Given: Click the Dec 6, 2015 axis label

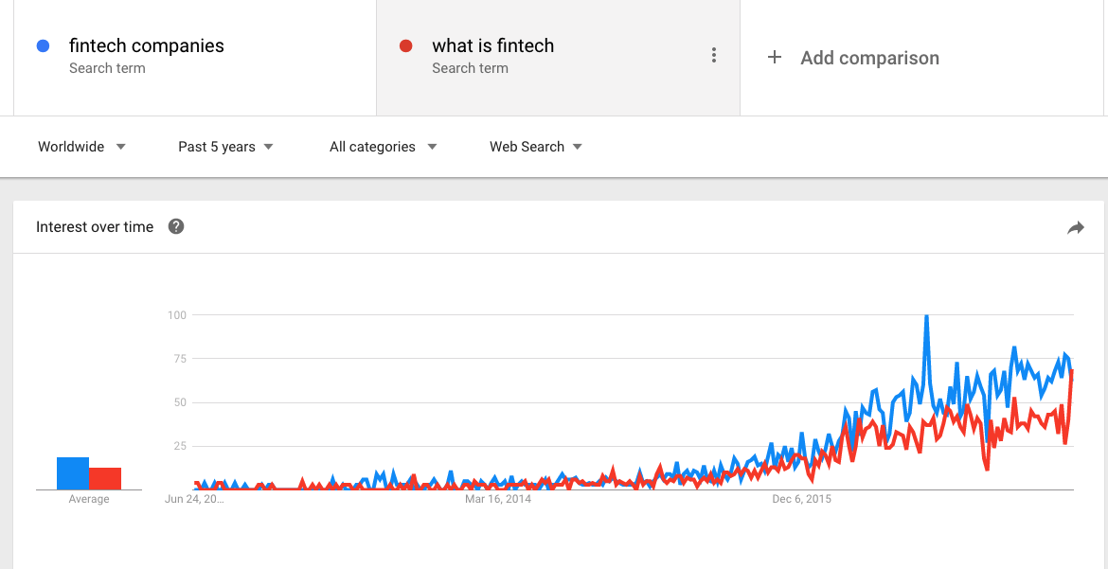Looking at the screenshot, I should [801, 500].
